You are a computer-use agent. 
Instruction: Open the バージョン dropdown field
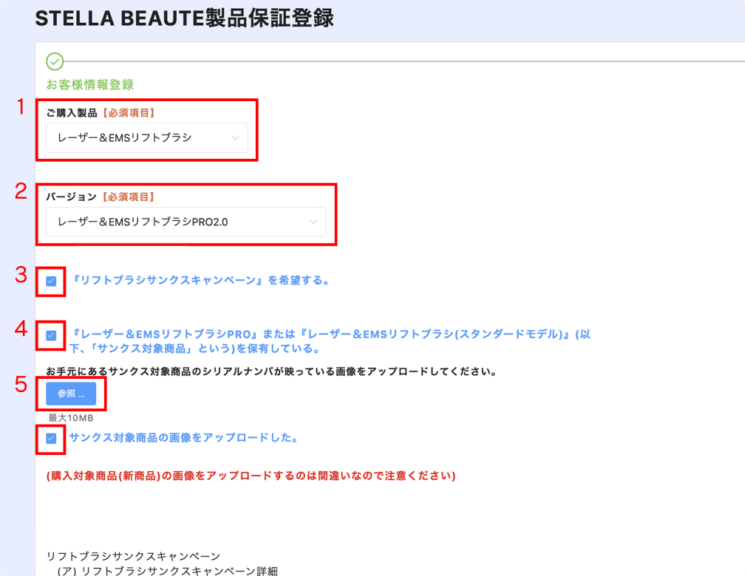[x=177, y=222]
